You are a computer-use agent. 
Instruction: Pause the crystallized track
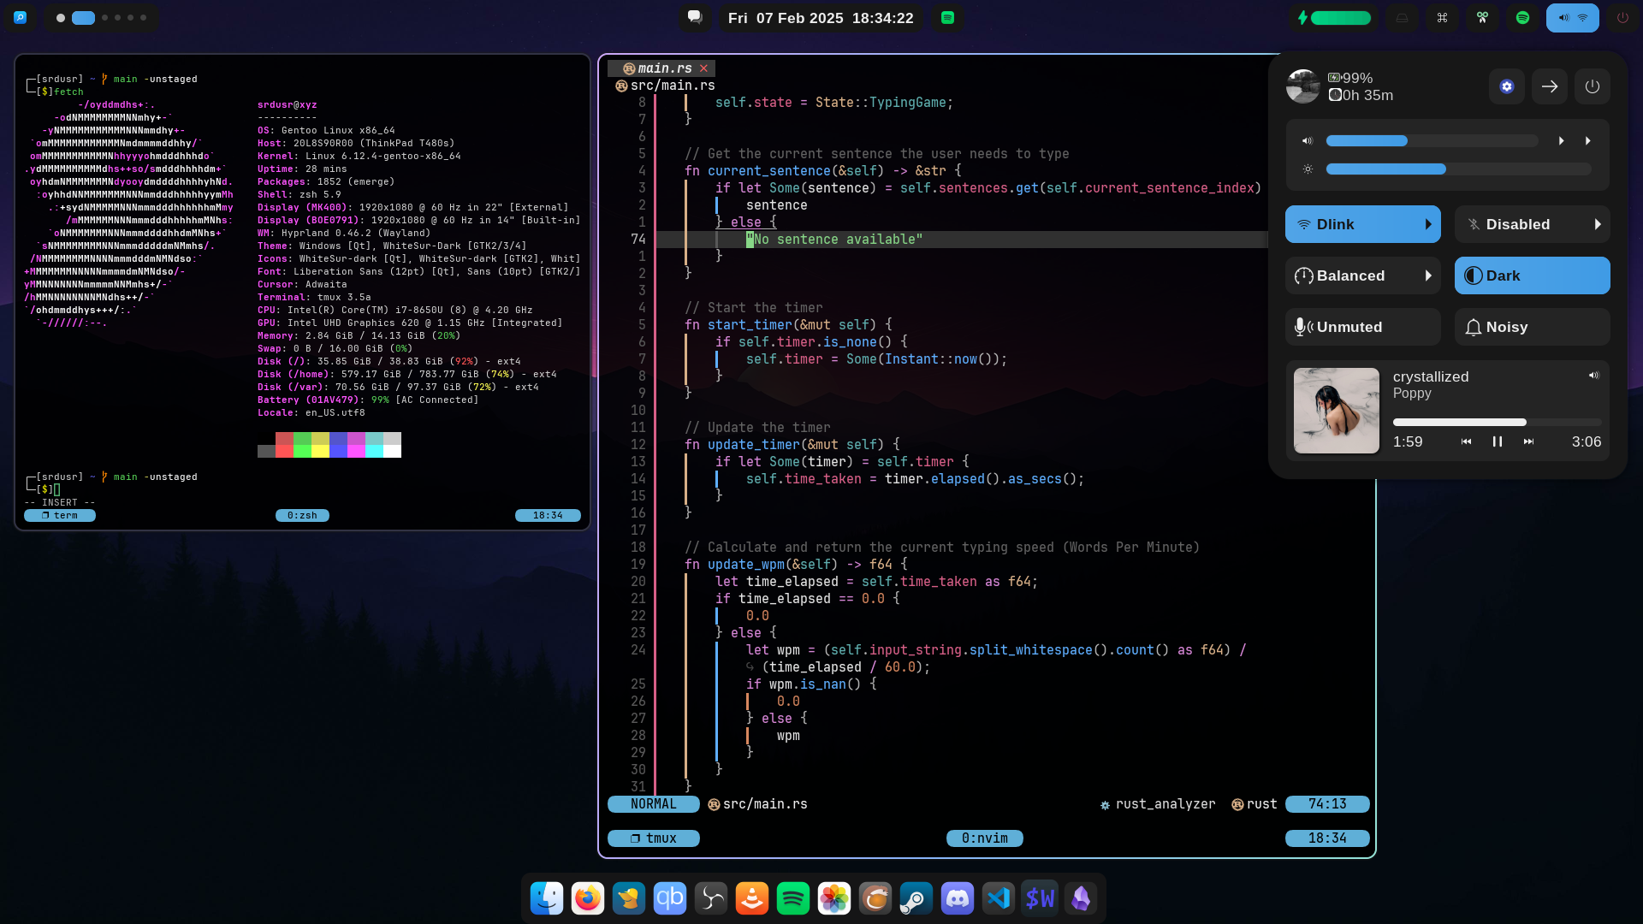tap(1498, 441)
